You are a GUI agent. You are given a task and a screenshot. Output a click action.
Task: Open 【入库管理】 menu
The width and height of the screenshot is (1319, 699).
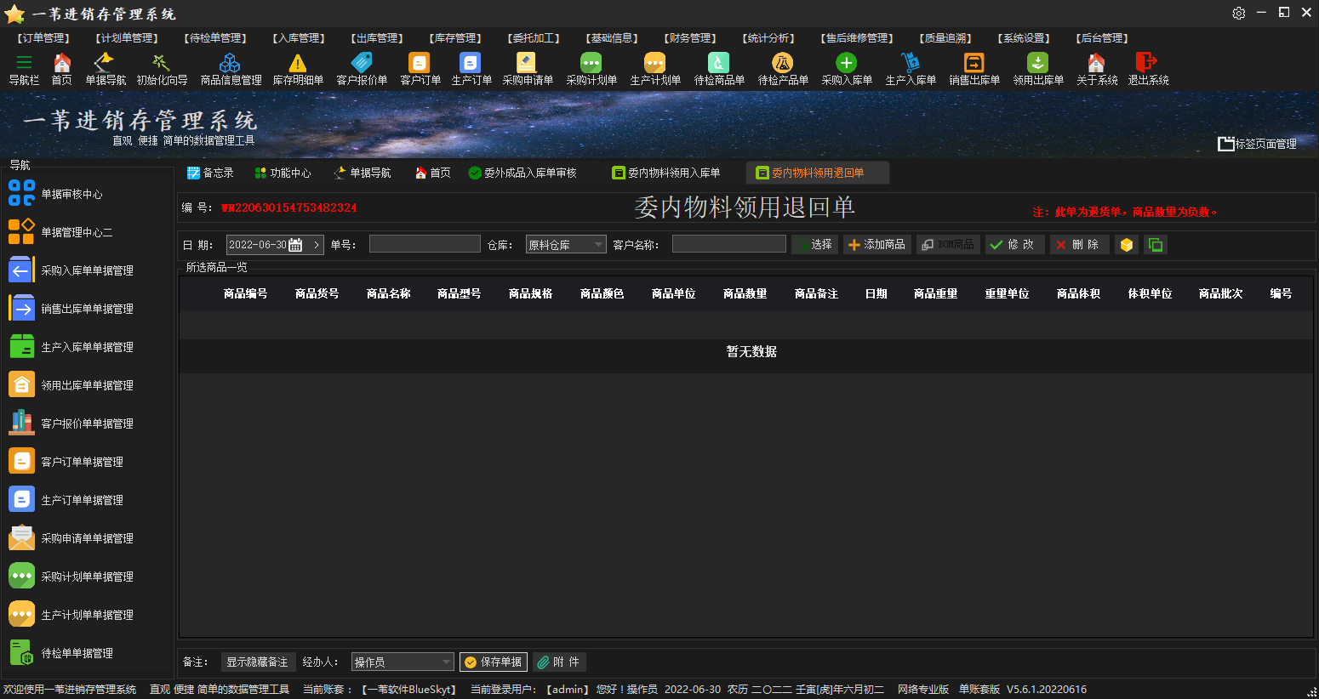298,38
